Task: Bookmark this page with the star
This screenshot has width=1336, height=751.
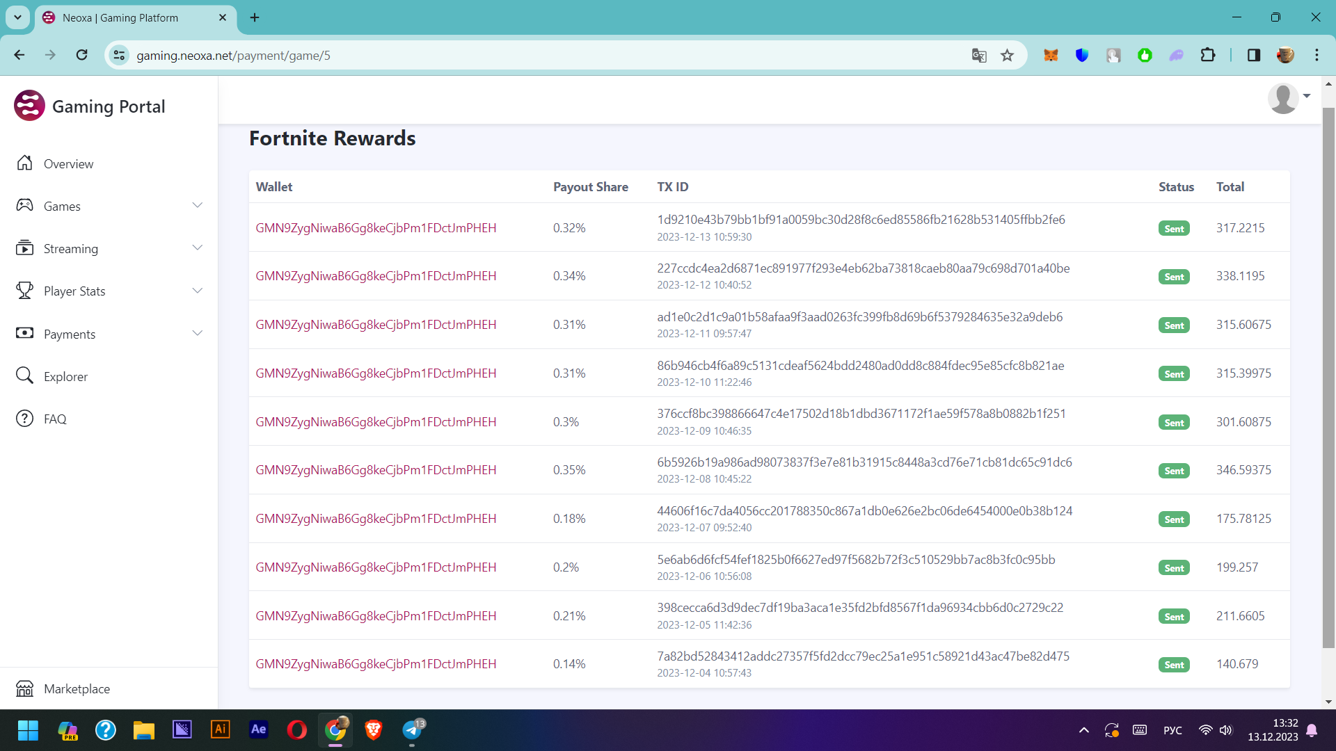Action: 1007,55
